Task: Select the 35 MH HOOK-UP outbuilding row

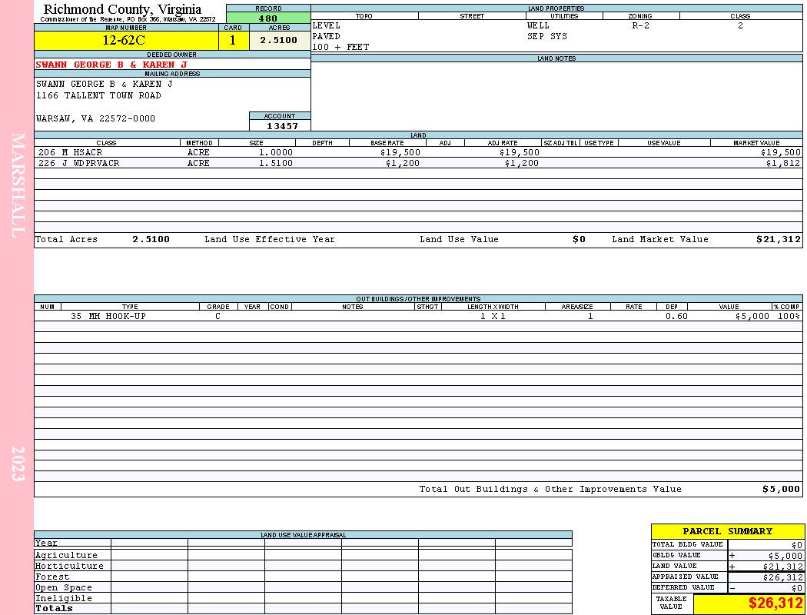Action: point(418,316)
